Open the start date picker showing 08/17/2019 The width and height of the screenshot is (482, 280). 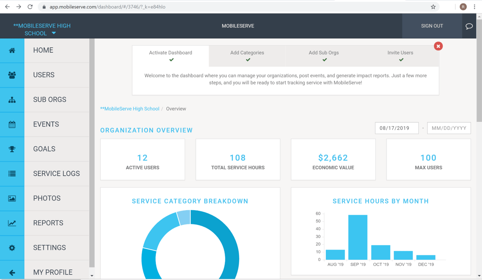click(396, 128)
